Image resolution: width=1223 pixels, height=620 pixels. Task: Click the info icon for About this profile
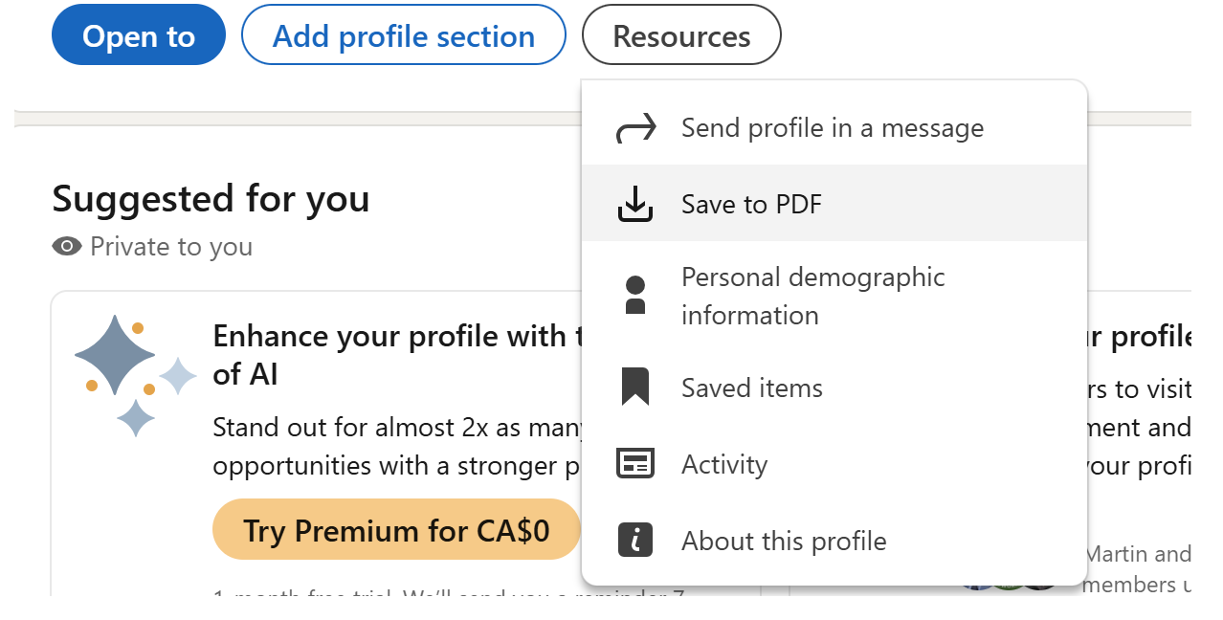[x=635, y=541]
